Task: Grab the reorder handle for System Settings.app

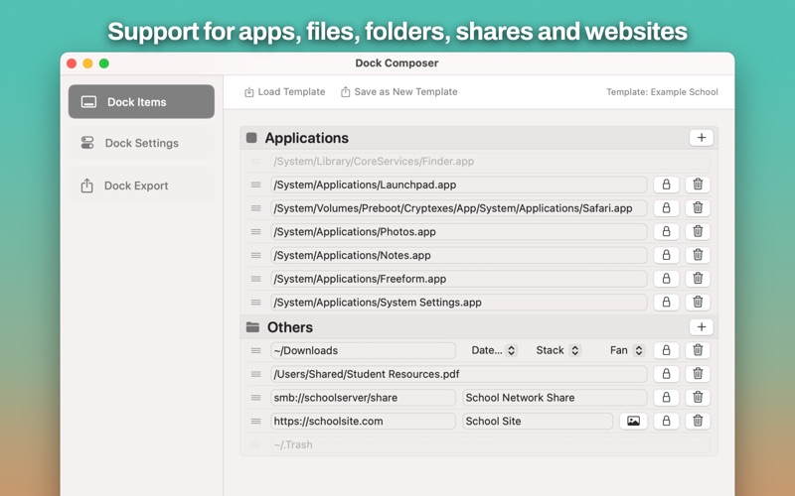Action: 256,303
